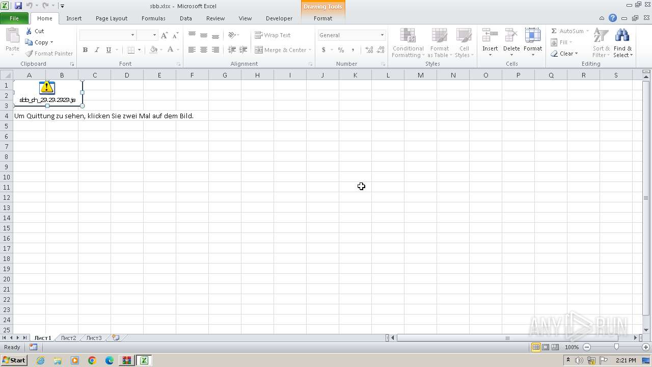Open the Font size combo box

147,35
